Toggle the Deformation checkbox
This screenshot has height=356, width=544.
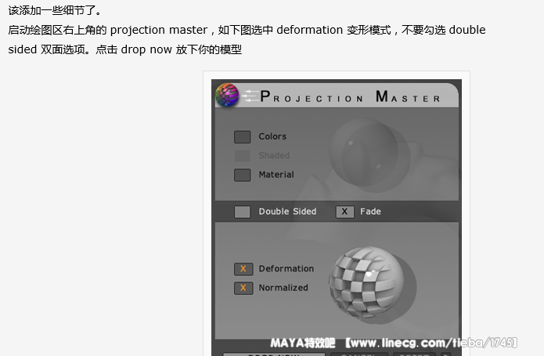point(243,269)
